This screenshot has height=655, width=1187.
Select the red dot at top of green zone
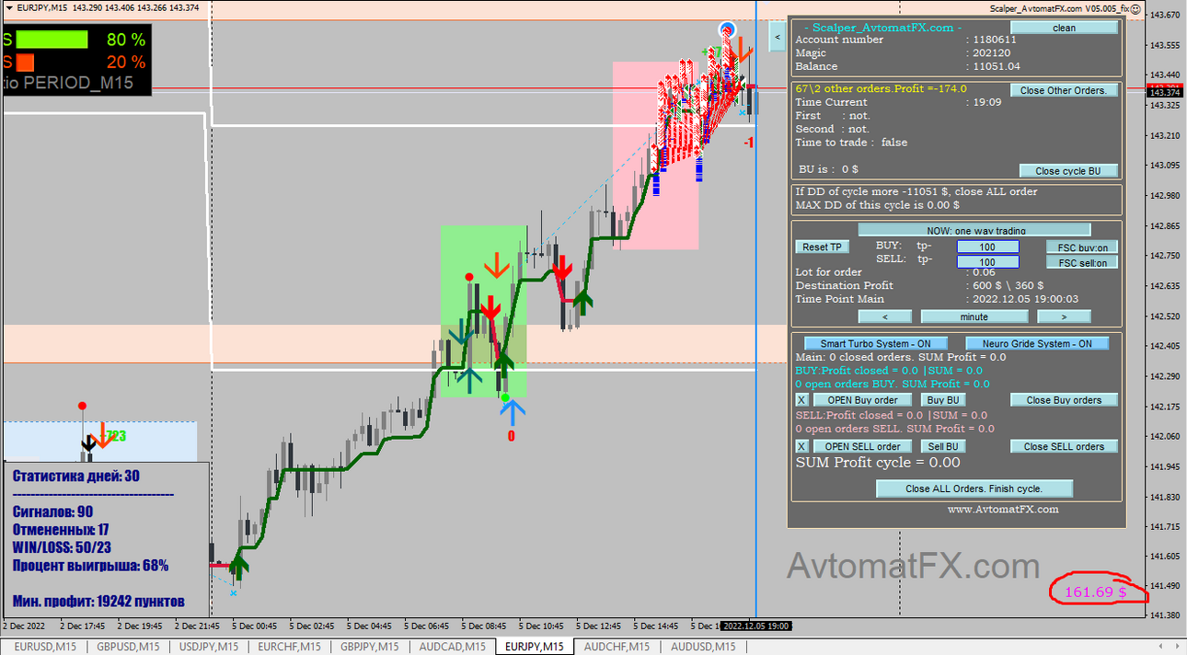point(469,277)
